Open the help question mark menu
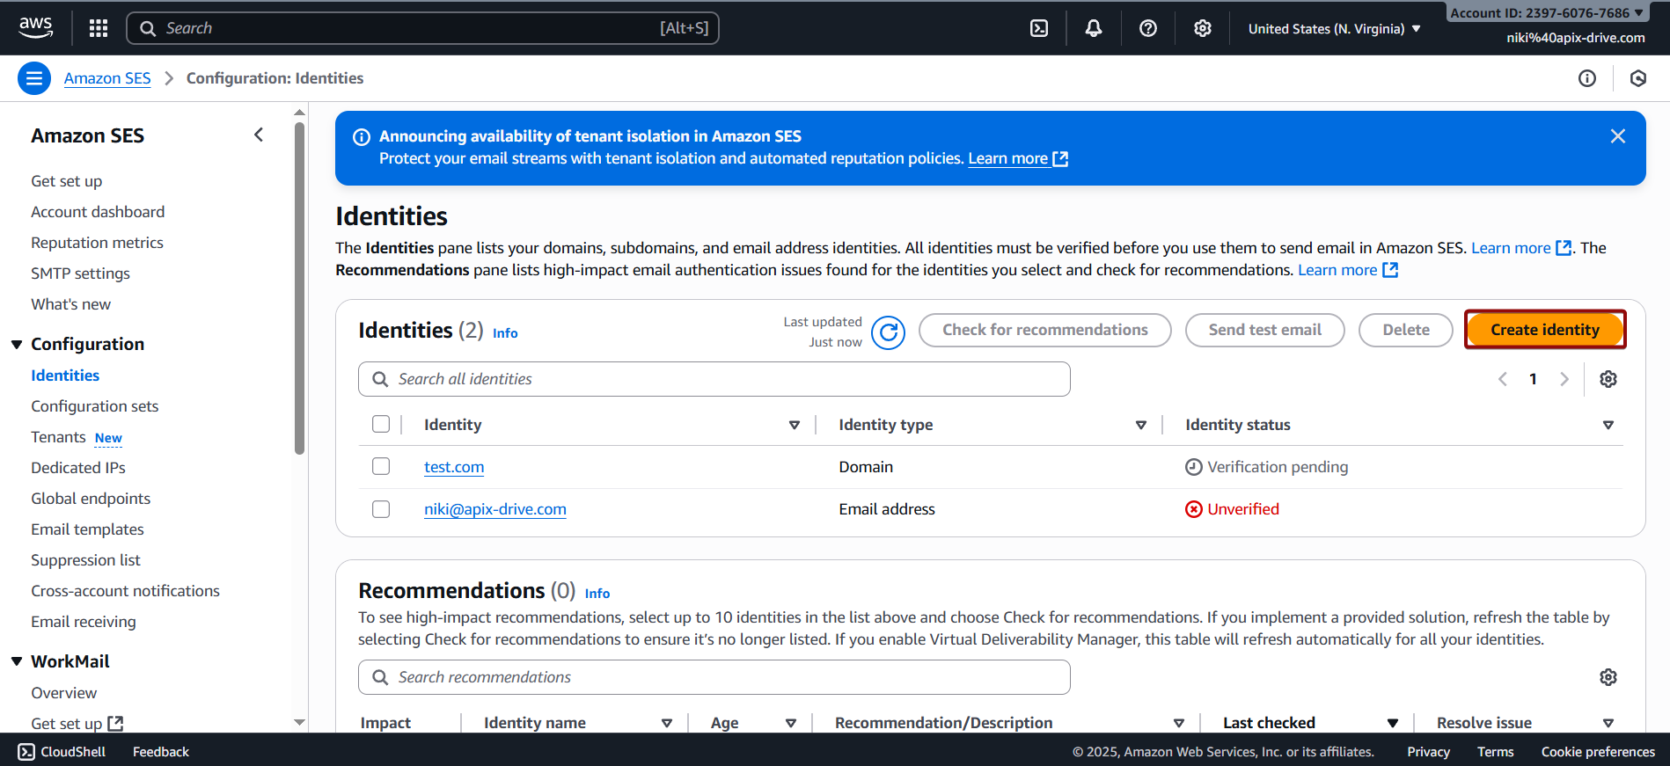Screen dimensions: 1670x766 (1147, 28)
